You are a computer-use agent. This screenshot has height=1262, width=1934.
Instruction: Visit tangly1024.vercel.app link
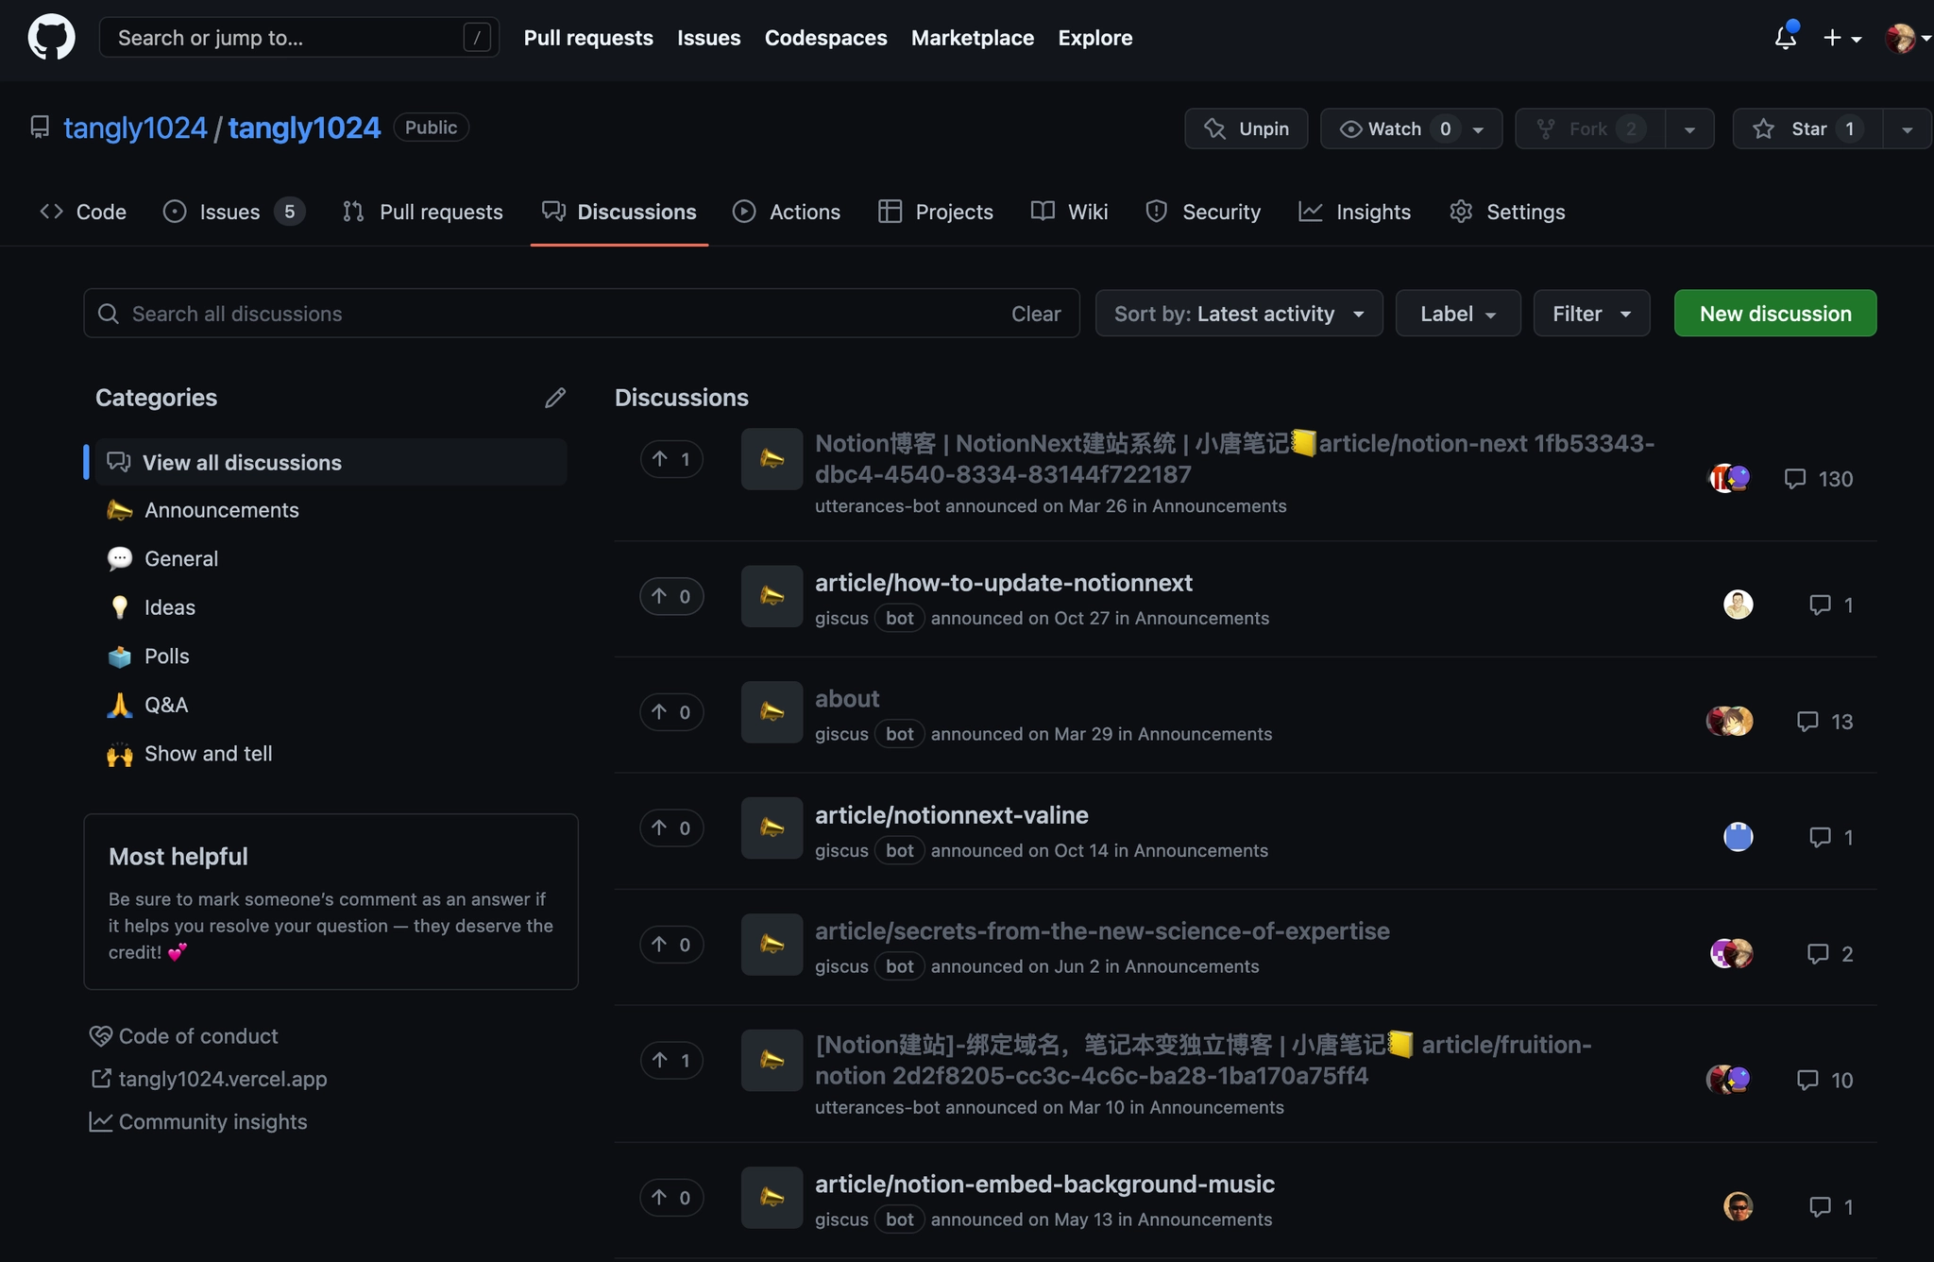[208, 1079]
